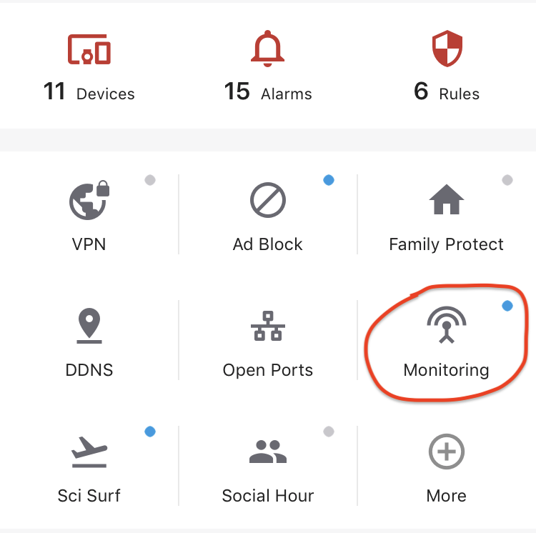Screen dimensions: 536x533
Task: Toggle the Social Hour gray status dot
Action: point(329,432)
